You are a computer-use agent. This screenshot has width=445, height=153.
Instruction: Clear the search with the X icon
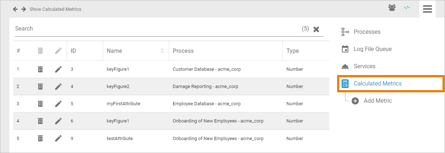(316, 29)
